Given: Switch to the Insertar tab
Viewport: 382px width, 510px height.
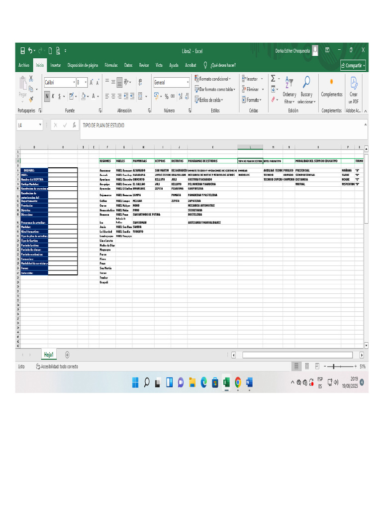Looking at the screenshot, I should [56, 65].
